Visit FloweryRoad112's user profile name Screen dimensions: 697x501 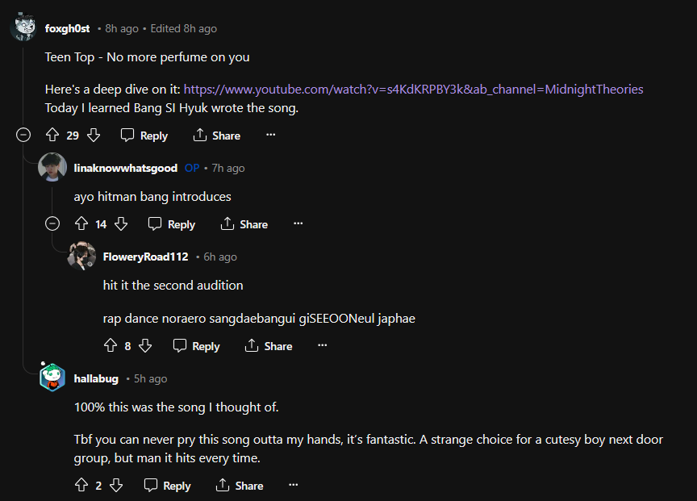145,257
